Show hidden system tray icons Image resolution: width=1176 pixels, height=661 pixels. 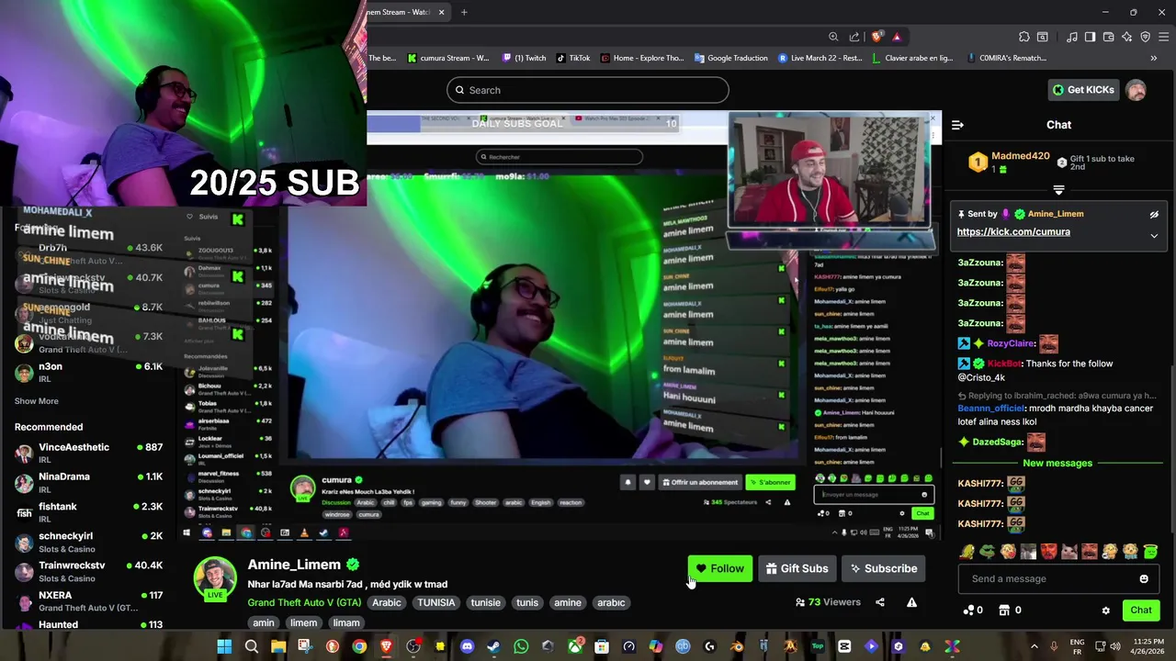tap(1035, 646)
